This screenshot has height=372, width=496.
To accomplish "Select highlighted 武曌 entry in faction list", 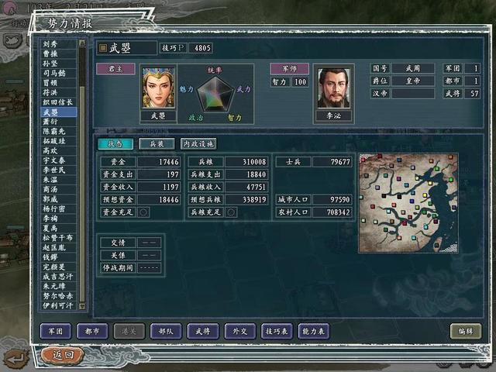I will click(59, 112).
